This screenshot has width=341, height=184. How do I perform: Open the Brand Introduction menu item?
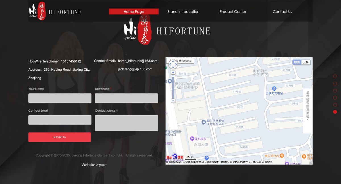[x=183, y=12]
